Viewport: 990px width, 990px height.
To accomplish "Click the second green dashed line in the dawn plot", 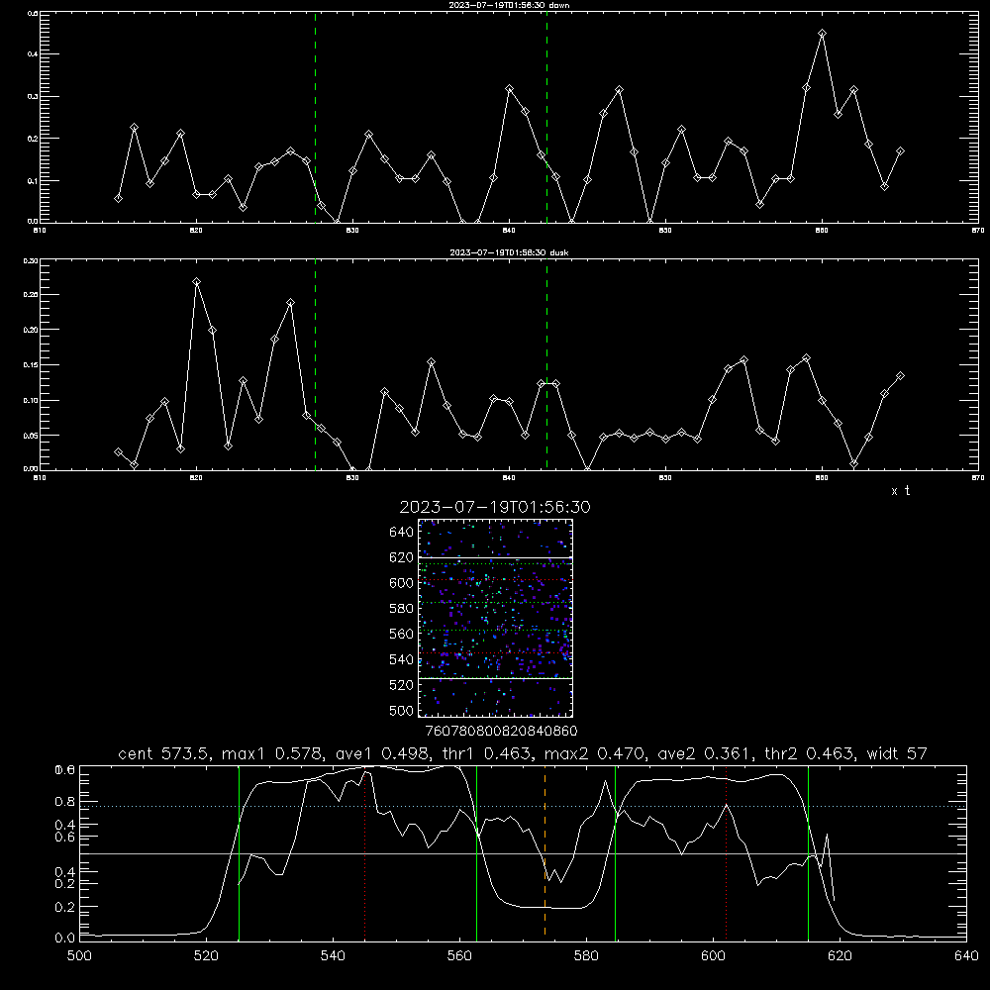I will point(546,117).
